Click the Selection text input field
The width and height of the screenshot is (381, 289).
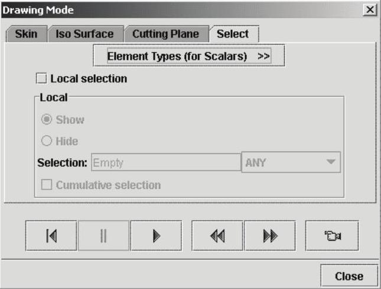164,163
